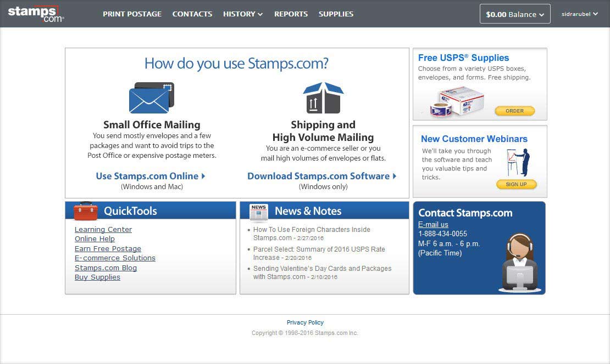Open the Print Postage menu
The height and width of the screenshot is (364, 610).
point(132,14)
